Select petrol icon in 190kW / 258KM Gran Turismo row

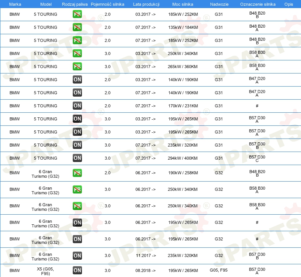click(77, 173)
